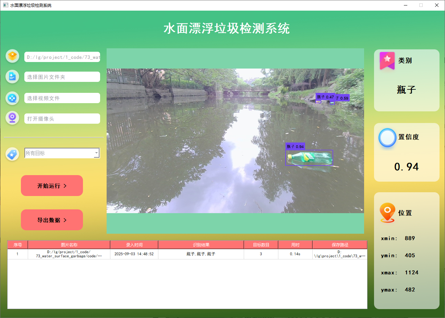
Task: Click the 序号 column header
Action: [x=17, y=245]
